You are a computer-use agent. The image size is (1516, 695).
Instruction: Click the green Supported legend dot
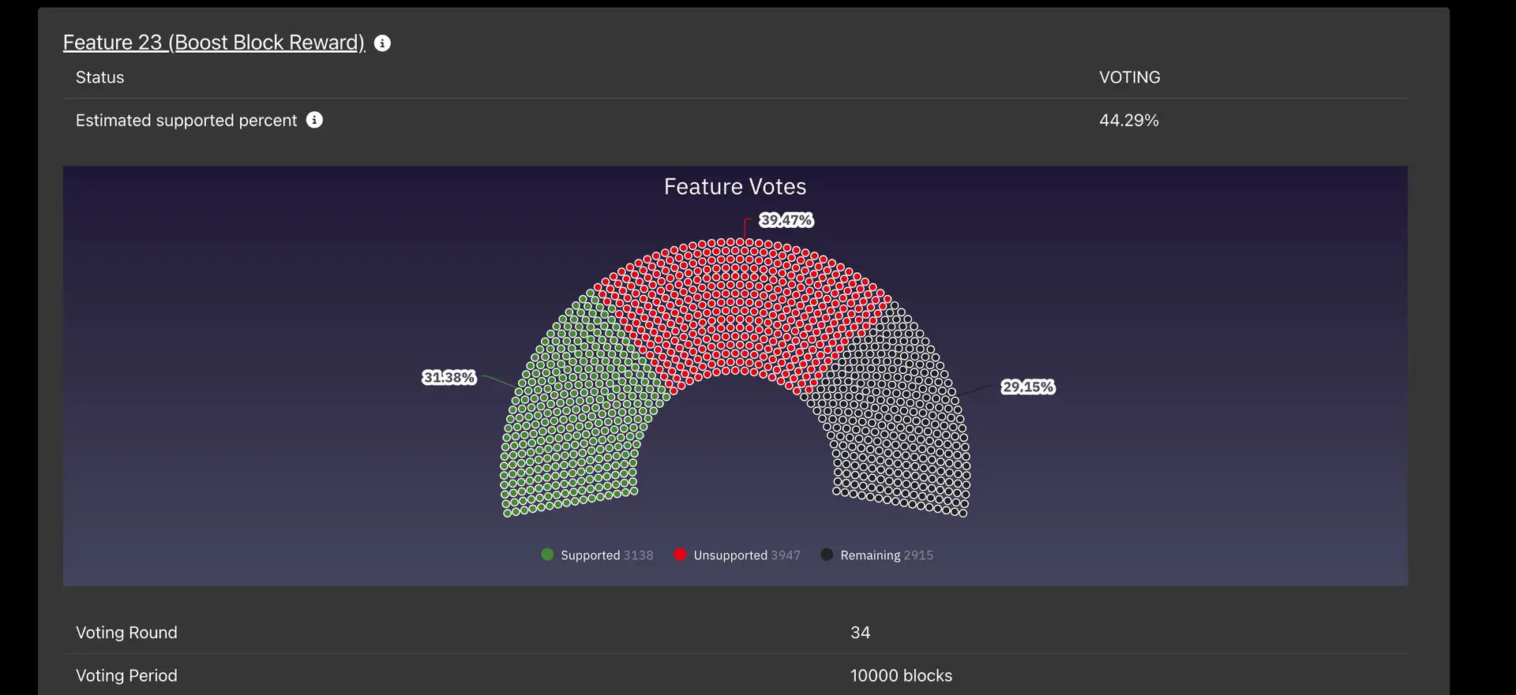click(547, 555)
